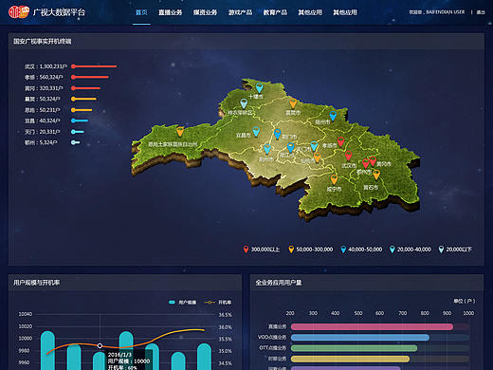Screen dimensions: 493x370
Task: Open the 首页 tab
Action: 141,12
